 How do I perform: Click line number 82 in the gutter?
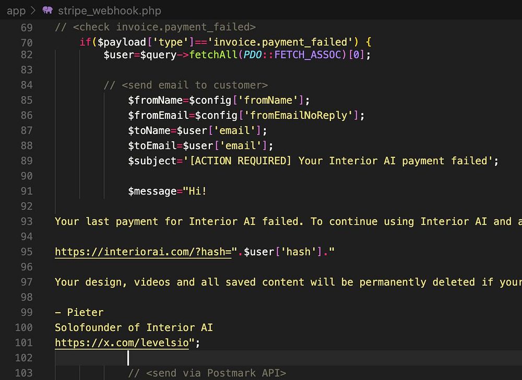pyautogui.click(x=27, y=55)
